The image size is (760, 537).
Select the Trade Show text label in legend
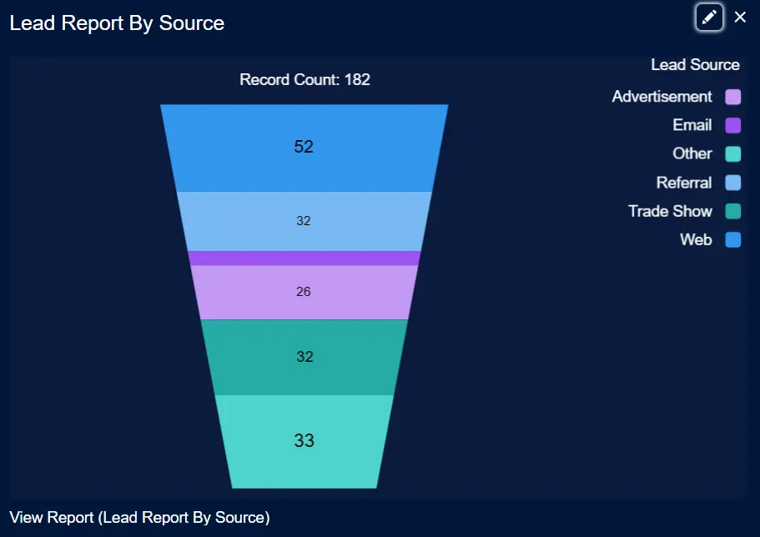click(x=670, y=212)
